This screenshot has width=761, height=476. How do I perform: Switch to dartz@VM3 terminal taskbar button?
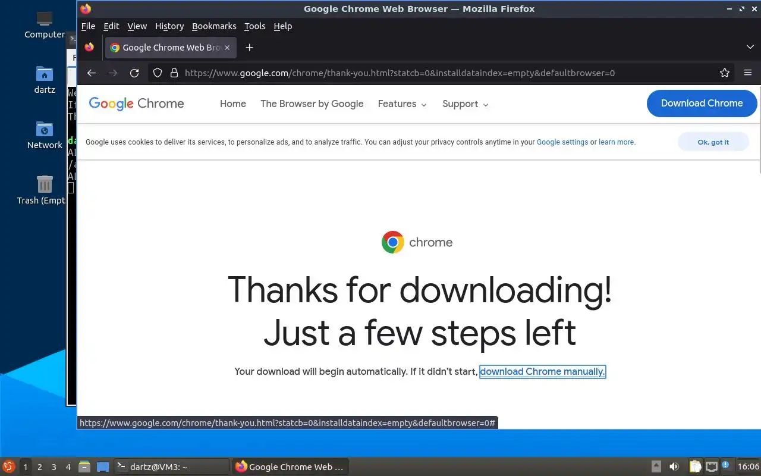tap(171, 466)
